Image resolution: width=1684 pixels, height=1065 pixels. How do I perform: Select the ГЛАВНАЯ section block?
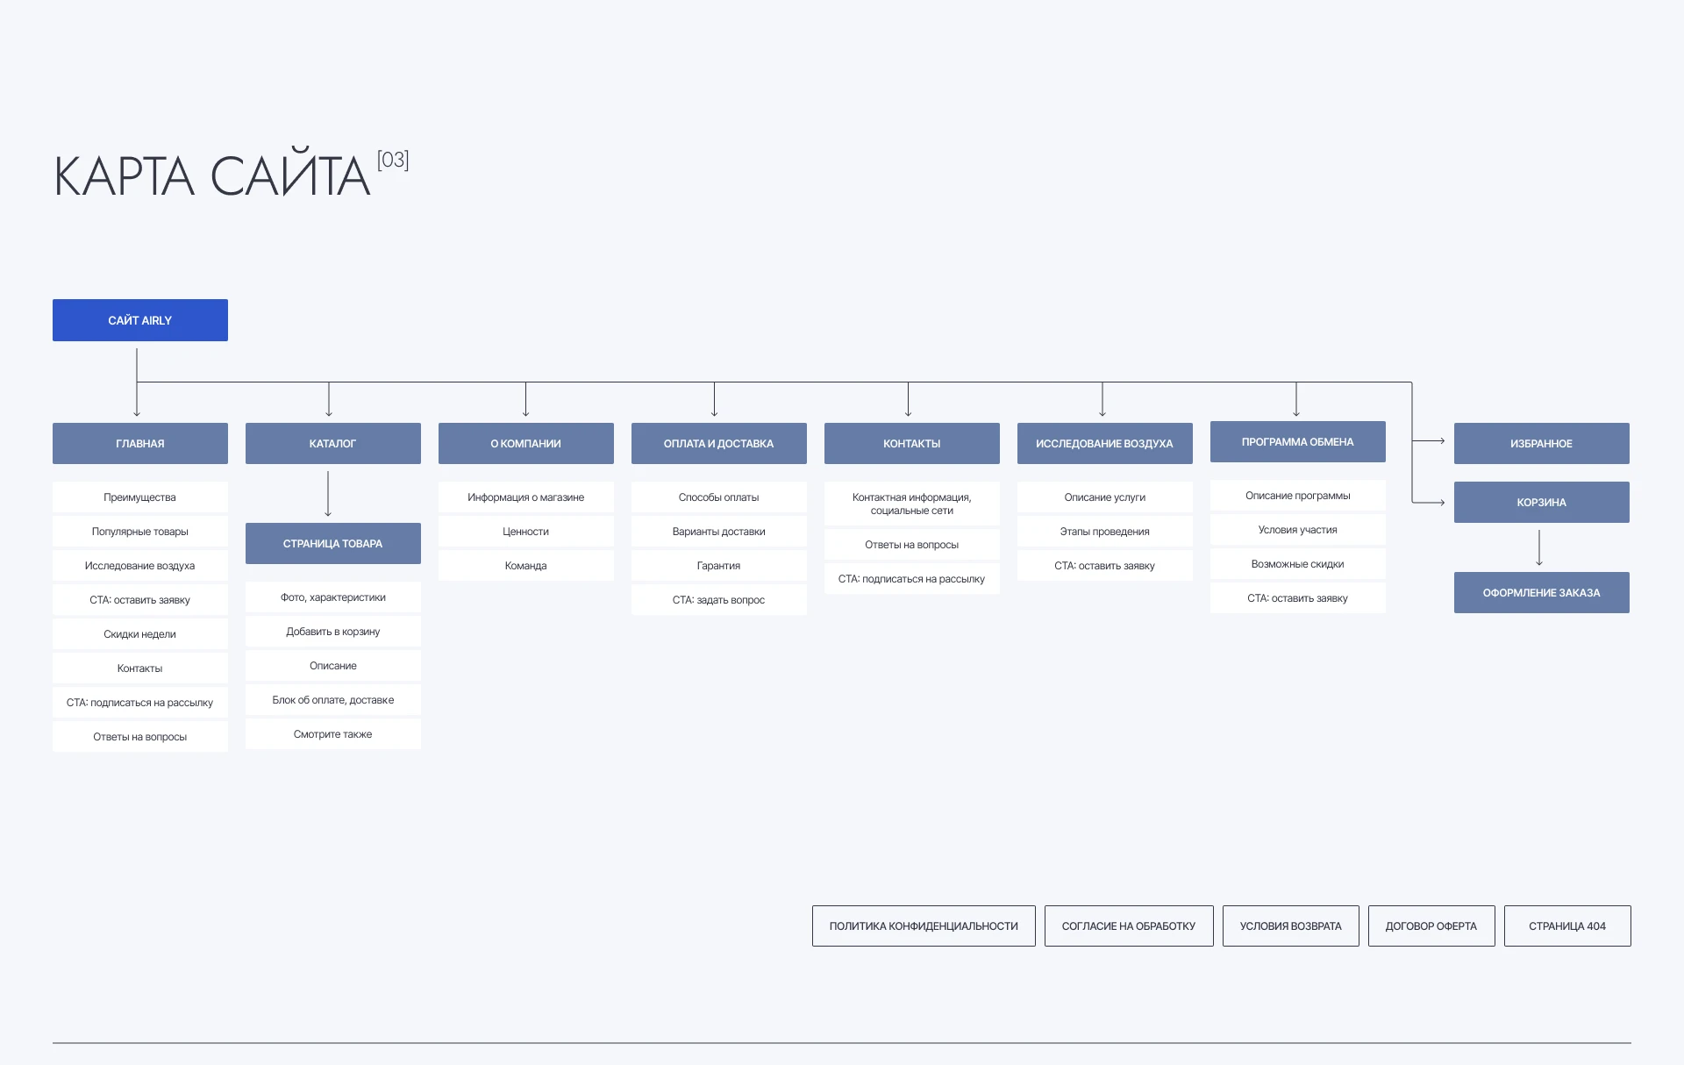[x=140, y=443]
